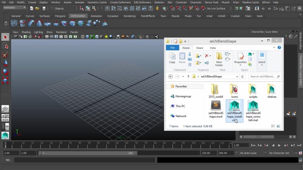Click the Sculpt deformer sphere shelf icon

coord(97,23)
